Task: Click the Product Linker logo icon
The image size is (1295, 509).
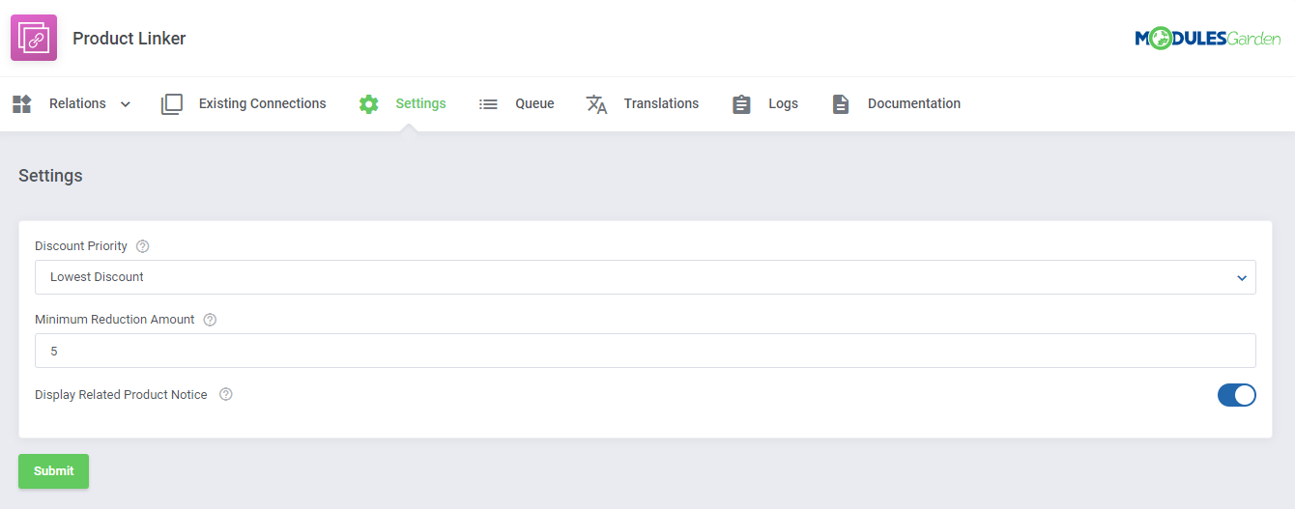Action: (34, 39)
